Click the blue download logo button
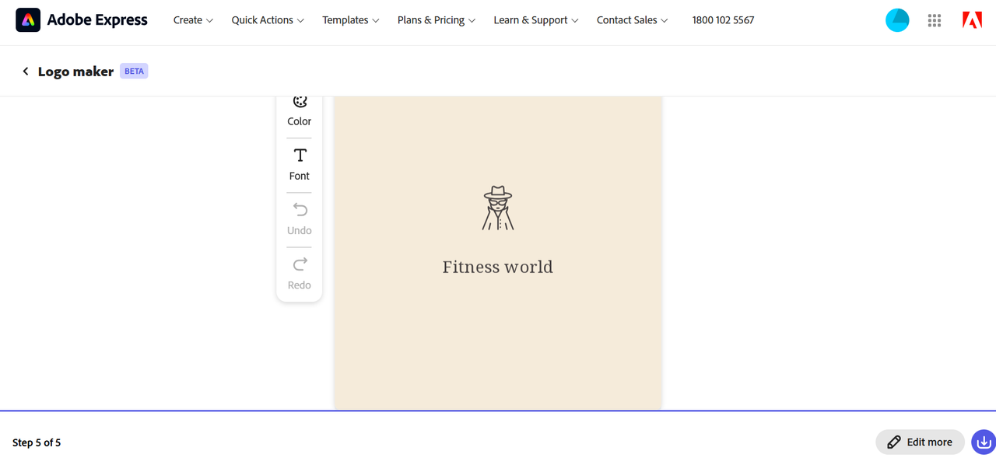Screen dimensions: 996x472 pyautogui.click(x=984, y=442)
